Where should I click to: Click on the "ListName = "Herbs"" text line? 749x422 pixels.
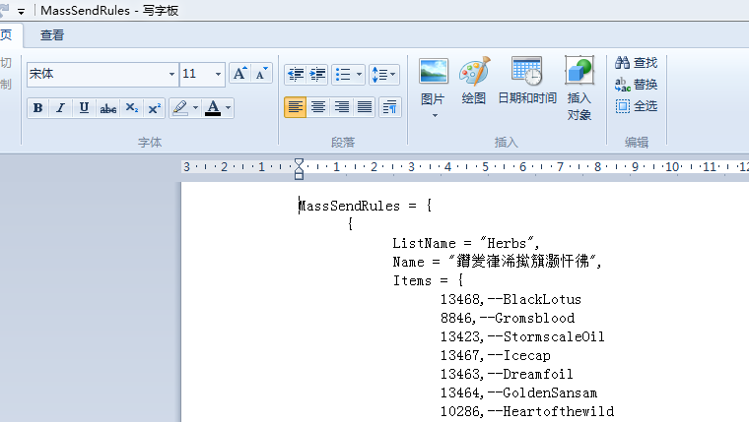coord(465,243)
